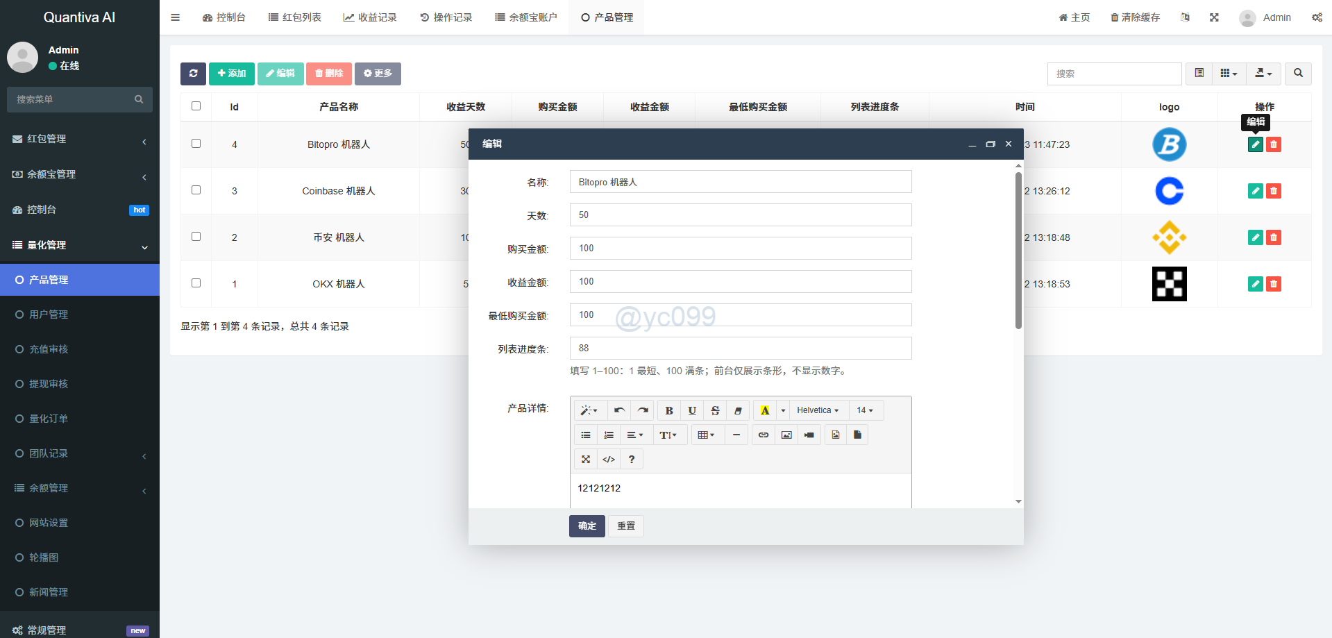1332x638 pixels.
Task: Toggle the select-all checkbox in table header
Action: click(x=196, y=106)
